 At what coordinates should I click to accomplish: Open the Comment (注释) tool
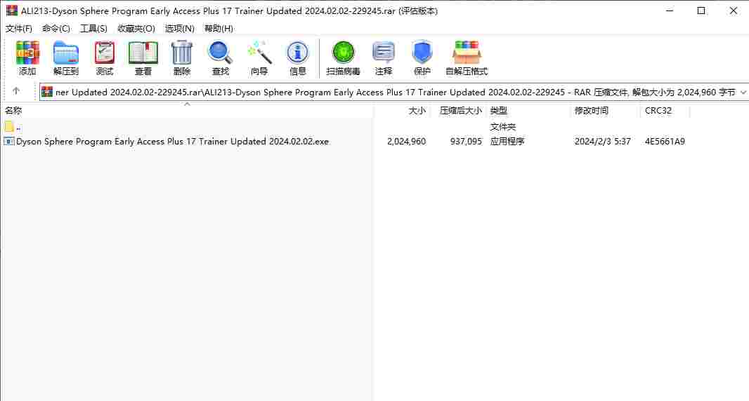pos(384,58)
